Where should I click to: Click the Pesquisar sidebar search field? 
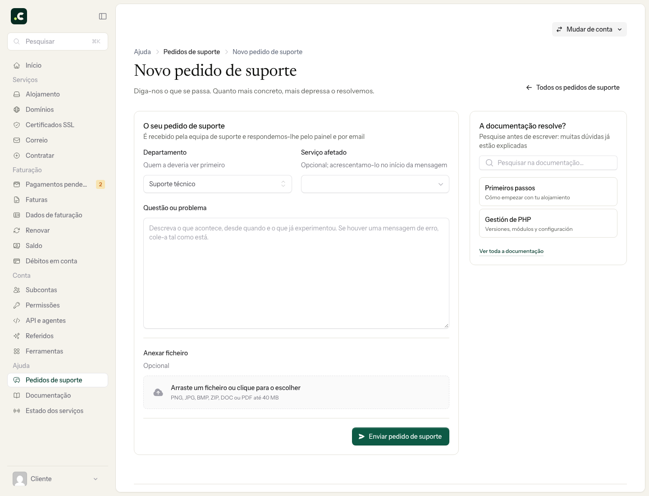coord(58,41)
